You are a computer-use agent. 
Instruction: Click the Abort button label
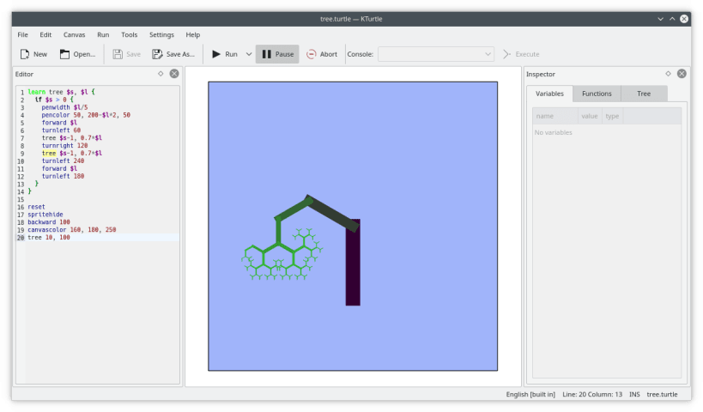click(x=329, y=54)
